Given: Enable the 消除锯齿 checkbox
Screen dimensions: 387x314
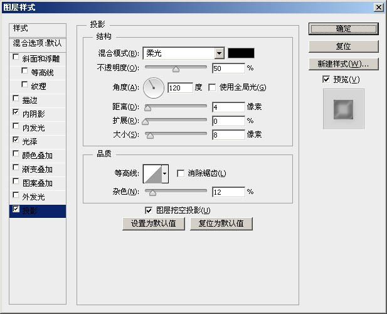Looking at the screenshot, I should 181,173.
